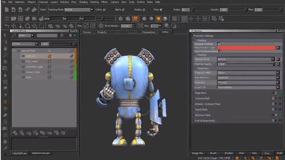Open the Layers menu
Image resolution: width=285 pixels, height=160 pixels.
coord(54,2)
